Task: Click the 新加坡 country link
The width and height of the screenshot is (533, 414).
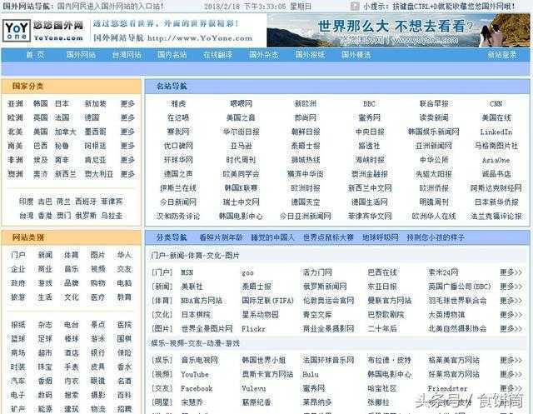Action: [96, 103]
